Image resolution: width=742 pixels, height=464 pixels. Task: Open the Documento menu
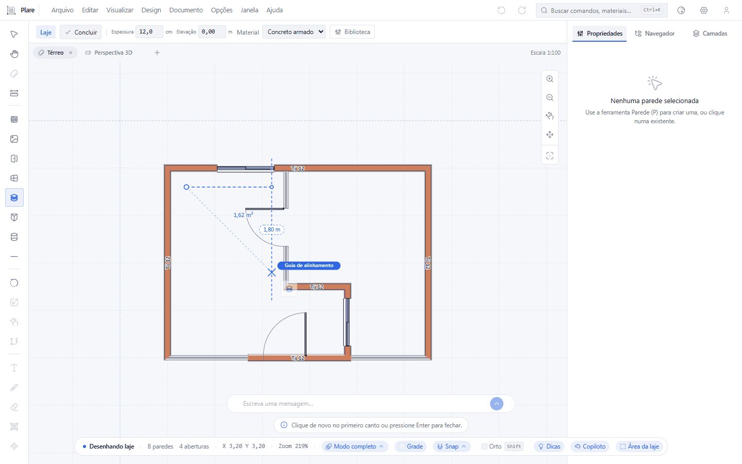tap(186, 10)
